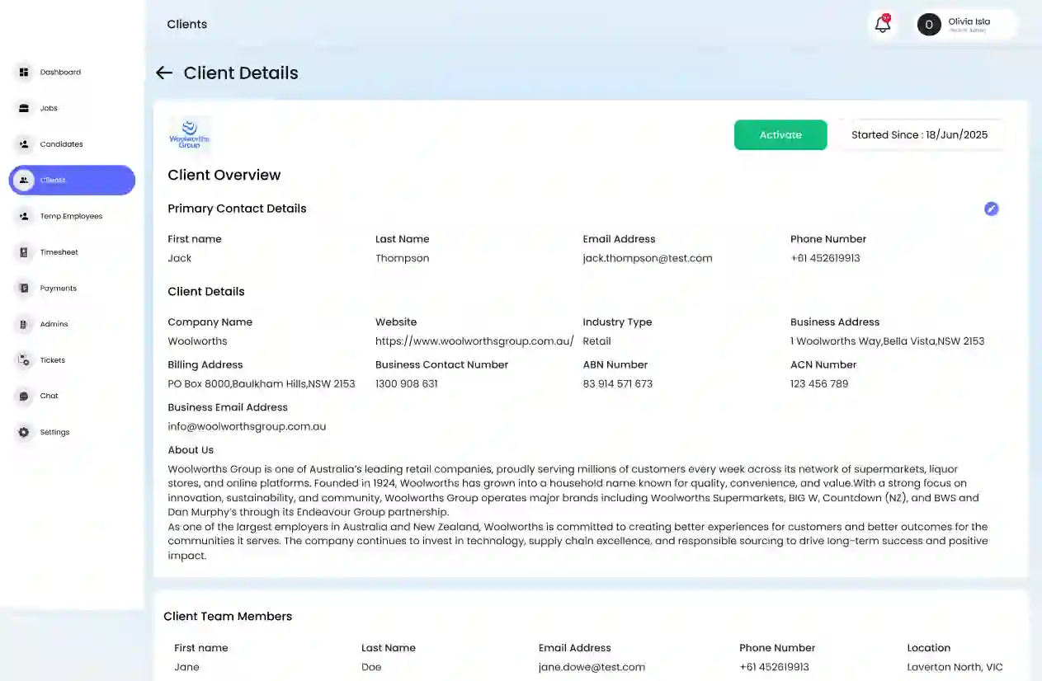1042x681 pixels.
Task: Click the Admins sidebar icon
Action: coord(24,324)
